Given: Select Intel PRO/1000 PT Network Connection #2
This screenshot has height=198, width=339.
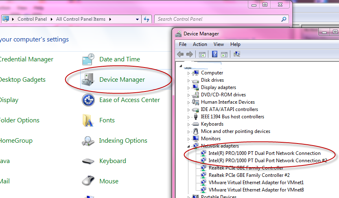Looking at the screenshot, I should coord(268,161).
